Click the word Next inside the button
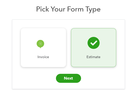This screenshot has width=139, height=99. coord(68,78)
